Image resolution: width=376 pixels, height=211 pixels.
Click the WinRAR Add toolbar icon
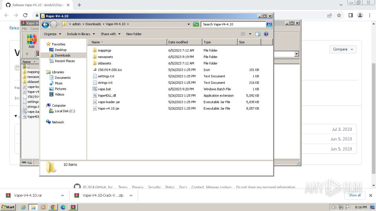[31, 41]
